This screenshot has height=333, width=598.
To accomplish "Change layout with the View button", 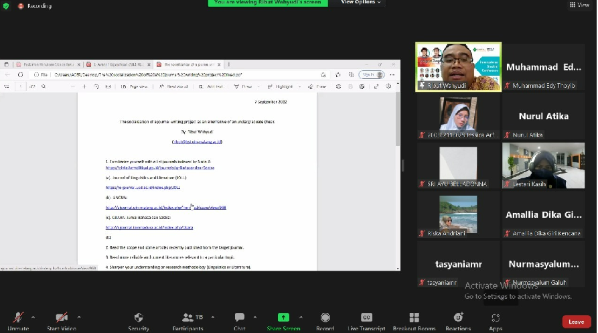I will click(x=579, y=5).
